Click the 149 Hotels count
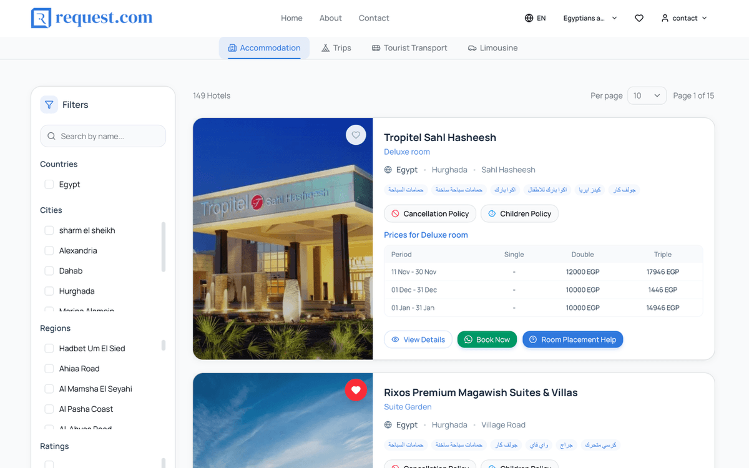This screenshot has height=468, width=749. tap(212, 95)
